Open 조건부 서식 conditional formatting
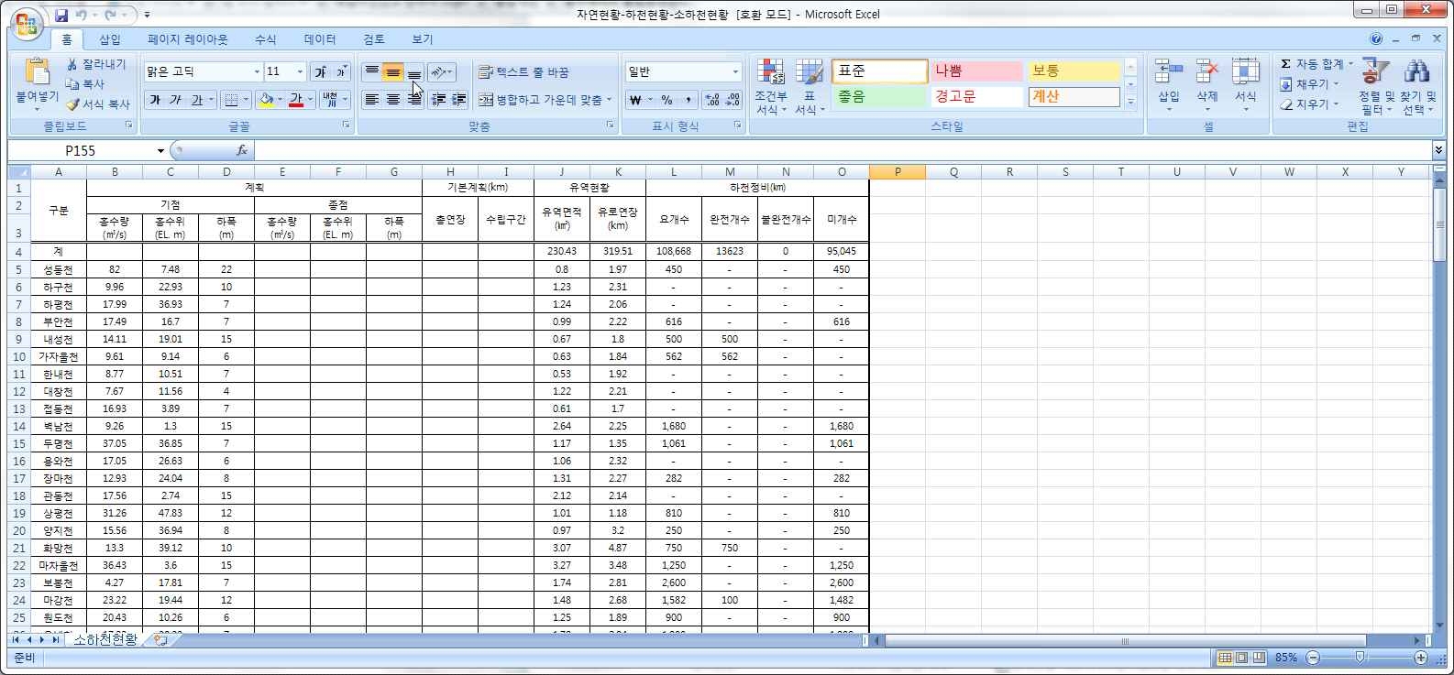Viewport: 1454px width, 675px height. click(x=771, y=87)
